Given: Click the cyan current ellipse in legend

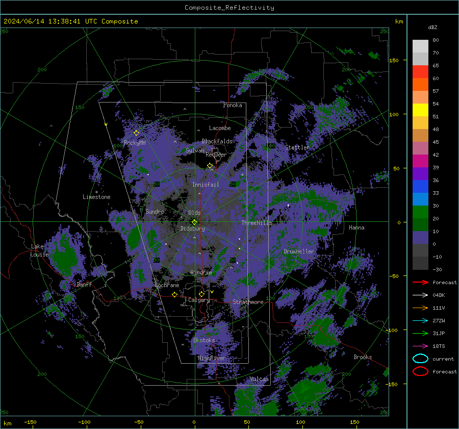Looking at the screenshot, I should pos(420,359).
